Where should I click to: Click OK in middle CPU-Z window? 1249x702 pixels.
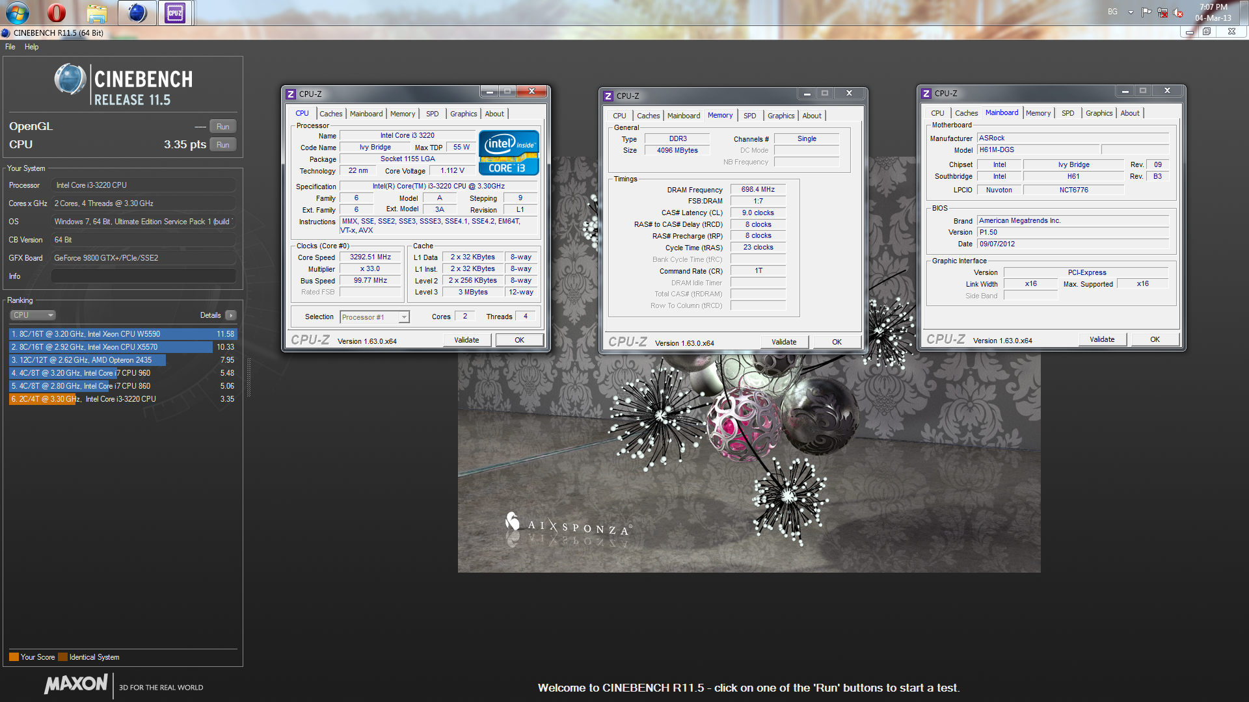point(837,342)
